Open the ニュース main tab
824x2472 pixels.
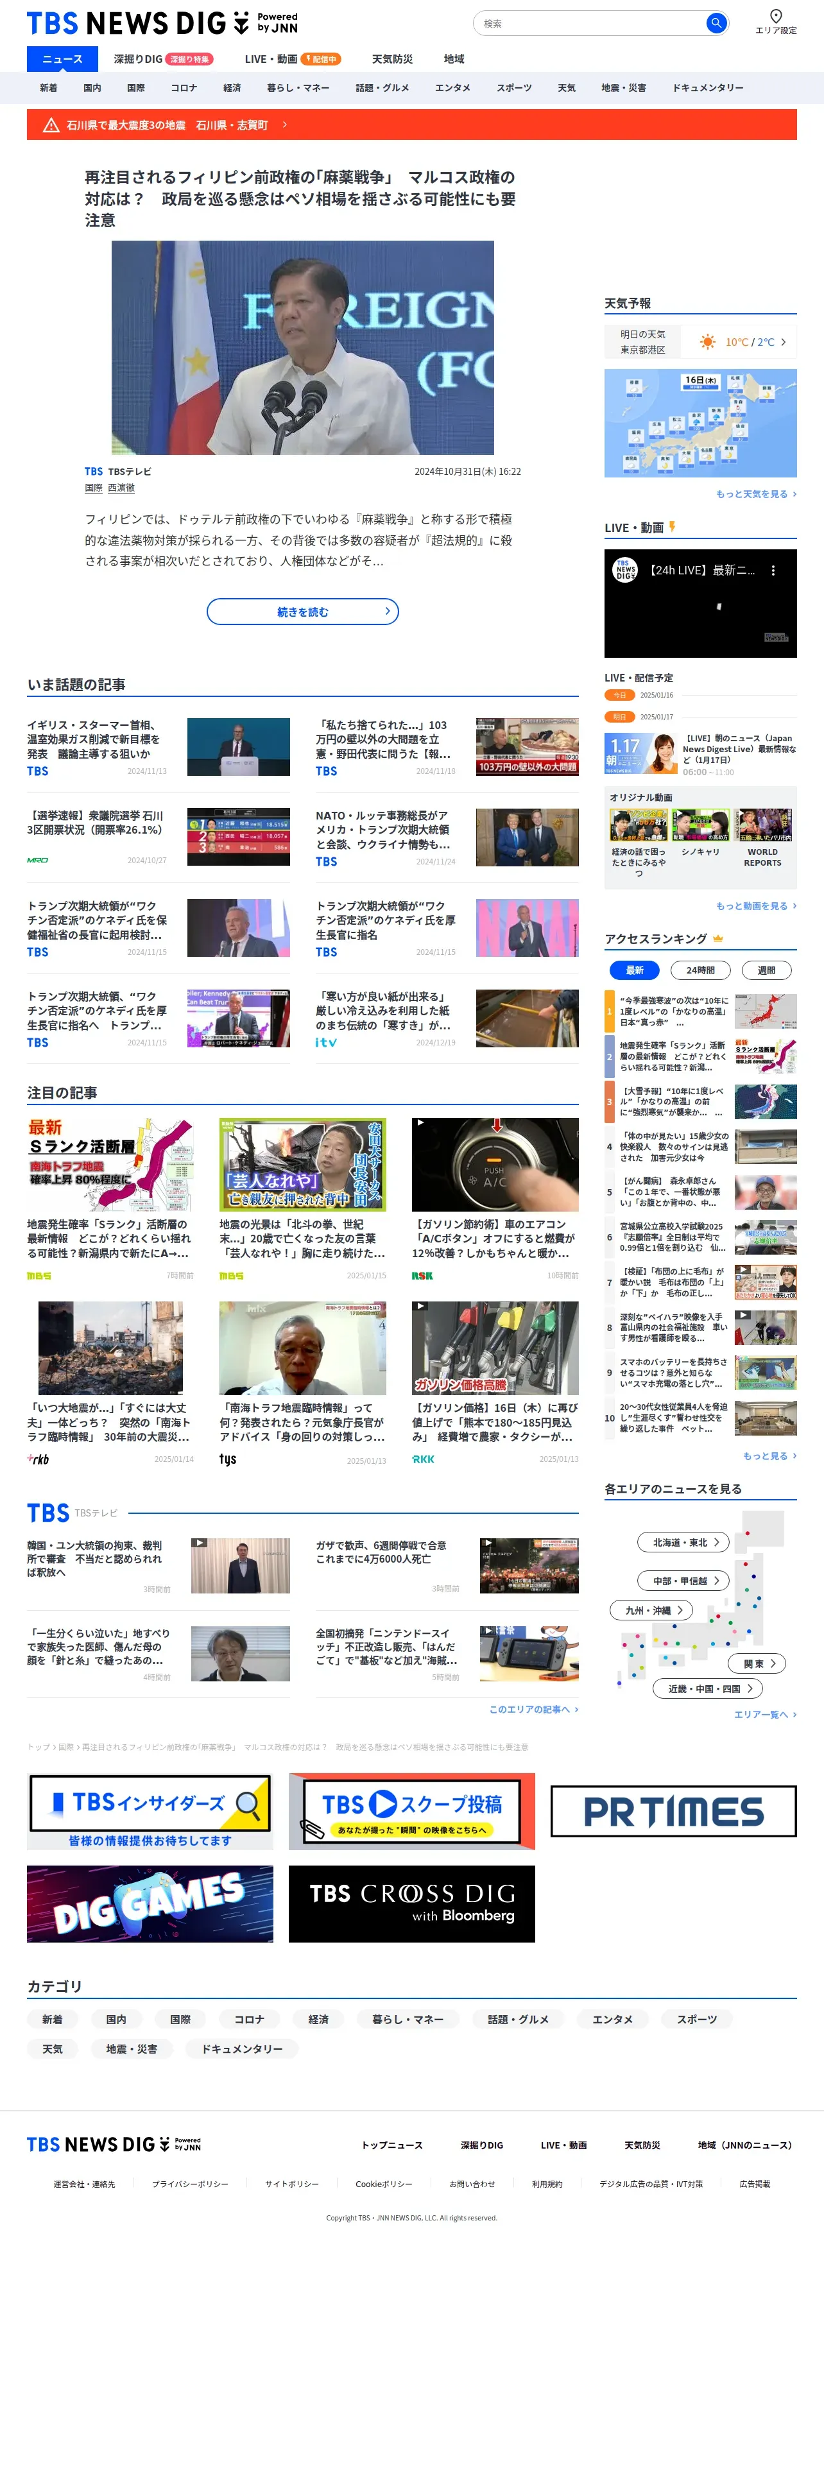pyautogui.click(x=62, y=60)
